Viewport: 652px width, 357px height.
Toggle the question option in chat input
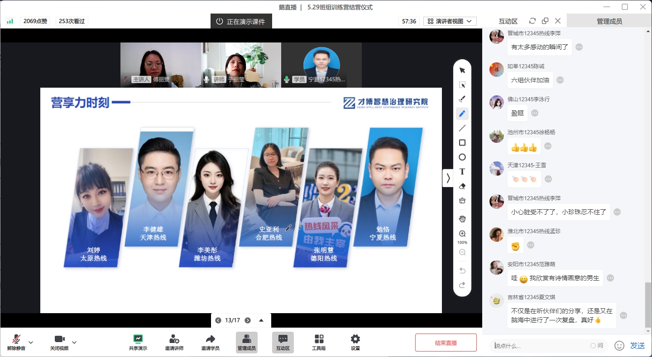pos(596,346)
